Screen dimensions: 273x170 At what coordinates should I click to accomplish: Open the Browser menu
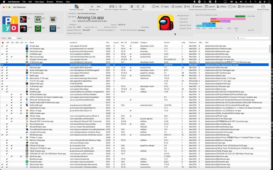(x=50, y=2)
